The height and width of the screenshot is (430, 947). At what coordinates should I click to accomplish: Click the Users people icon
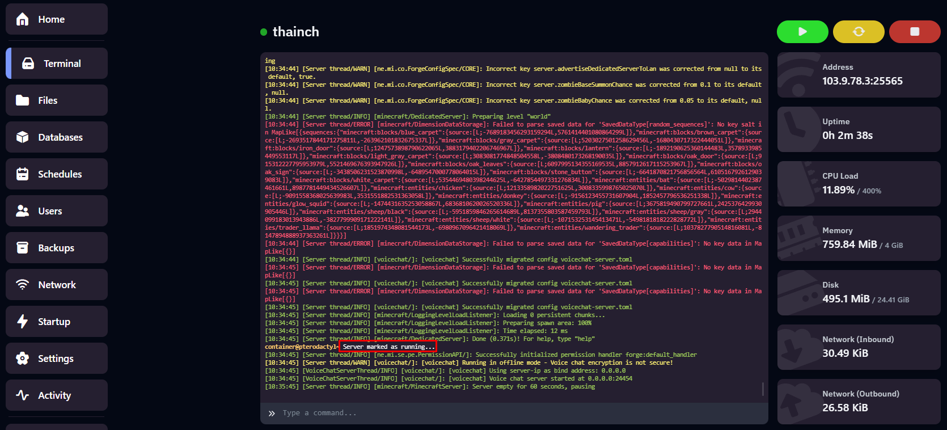tap(23, 211)
